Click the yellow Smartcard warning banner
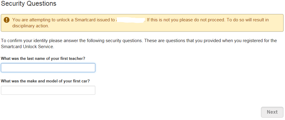The image size is (285, 120). pyautogui.click(x=142, y=23)
